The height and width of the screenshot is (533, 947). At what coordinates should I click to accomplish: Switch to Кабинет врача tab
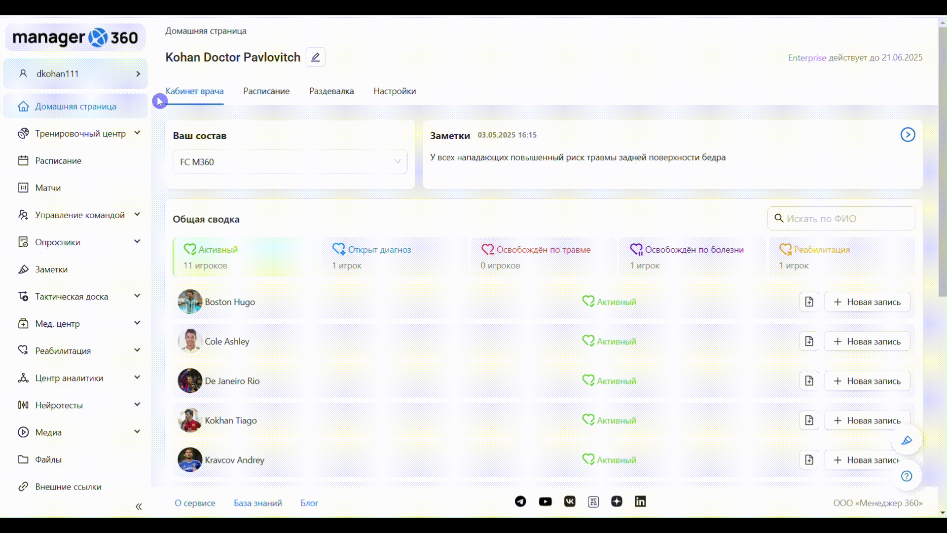click(x=194, y=91)
